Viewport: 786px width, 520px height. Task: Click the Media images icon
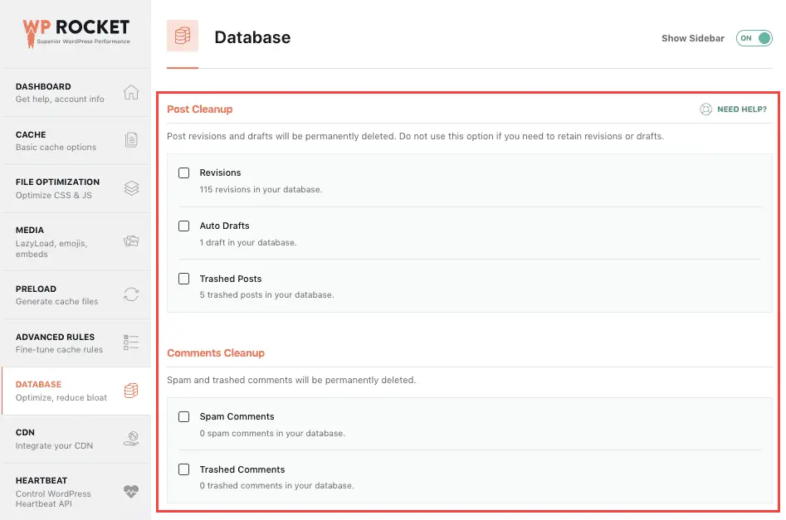(131, 241)
